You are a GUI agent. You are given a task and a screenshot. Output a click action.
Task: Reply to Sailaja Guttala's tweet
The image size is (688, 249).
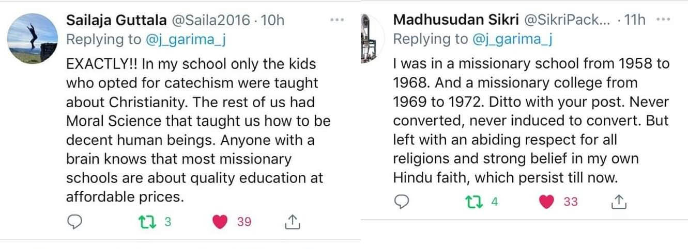point(75,222)
